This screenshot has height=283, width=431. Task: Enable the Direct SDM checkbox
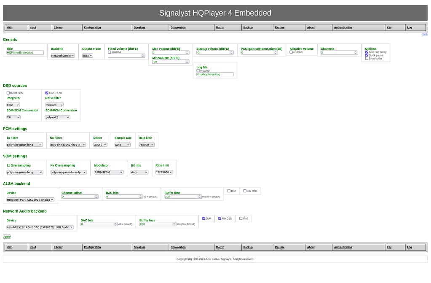8,93
